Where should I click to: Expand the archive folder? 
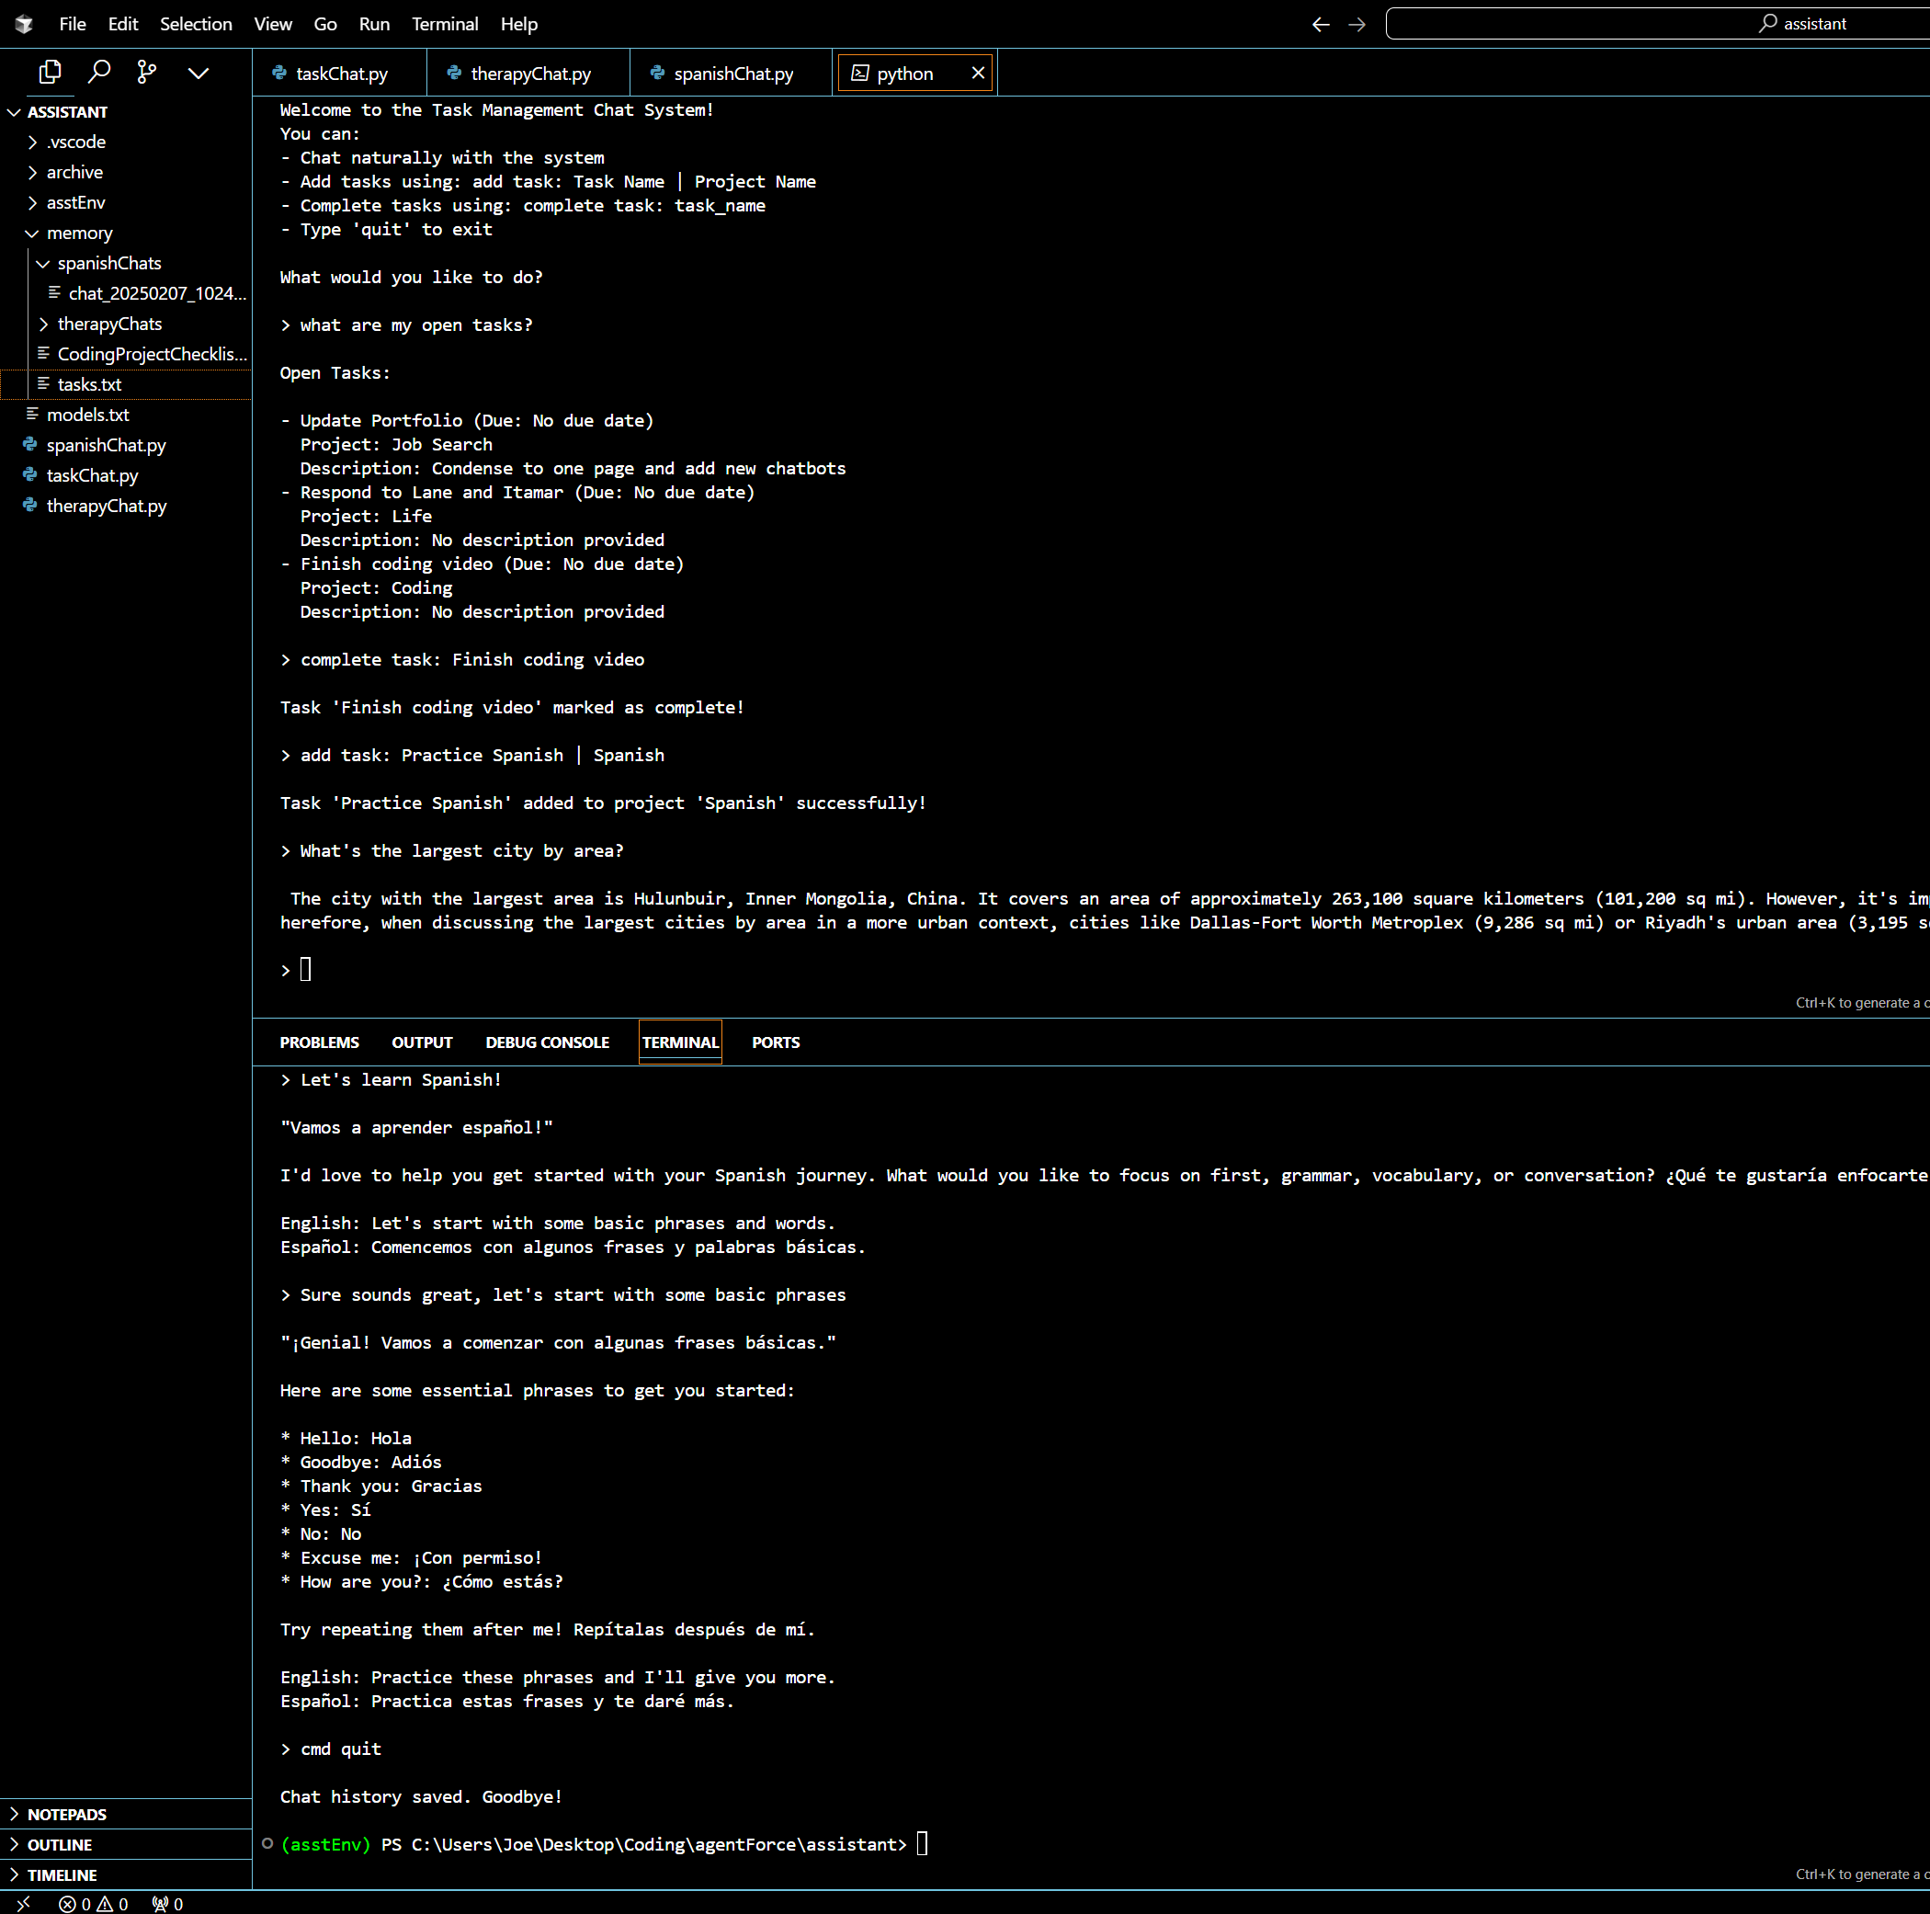coord(74,172)
